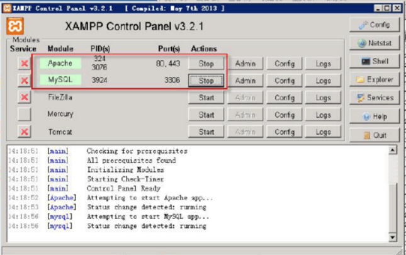This screenshot has height=255, width=406.
Task: Open Netstat with the globe icon
Action: [x=375, y=43]
